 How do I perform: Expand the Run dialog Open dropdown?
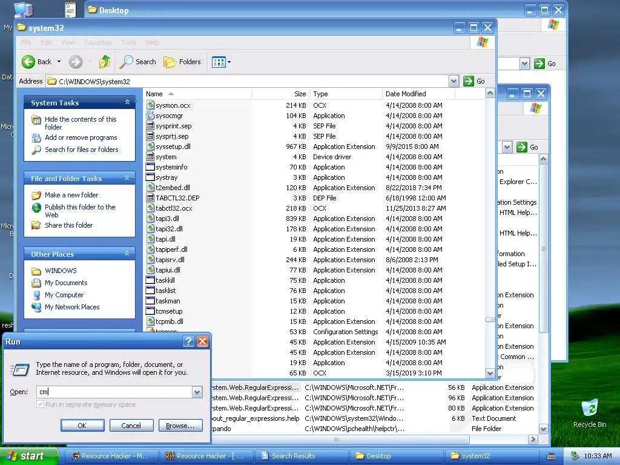tap(197, 392)
